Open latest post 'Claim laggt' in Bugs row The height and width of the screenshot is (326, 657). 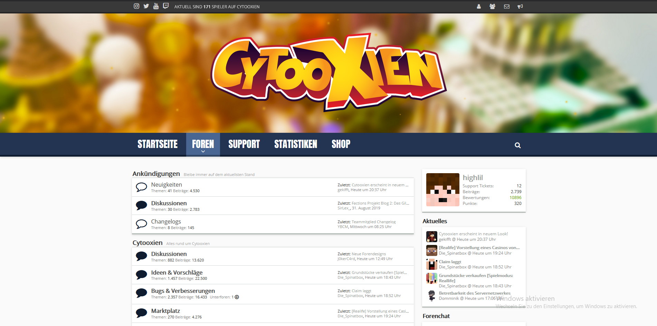pos(361,291)
